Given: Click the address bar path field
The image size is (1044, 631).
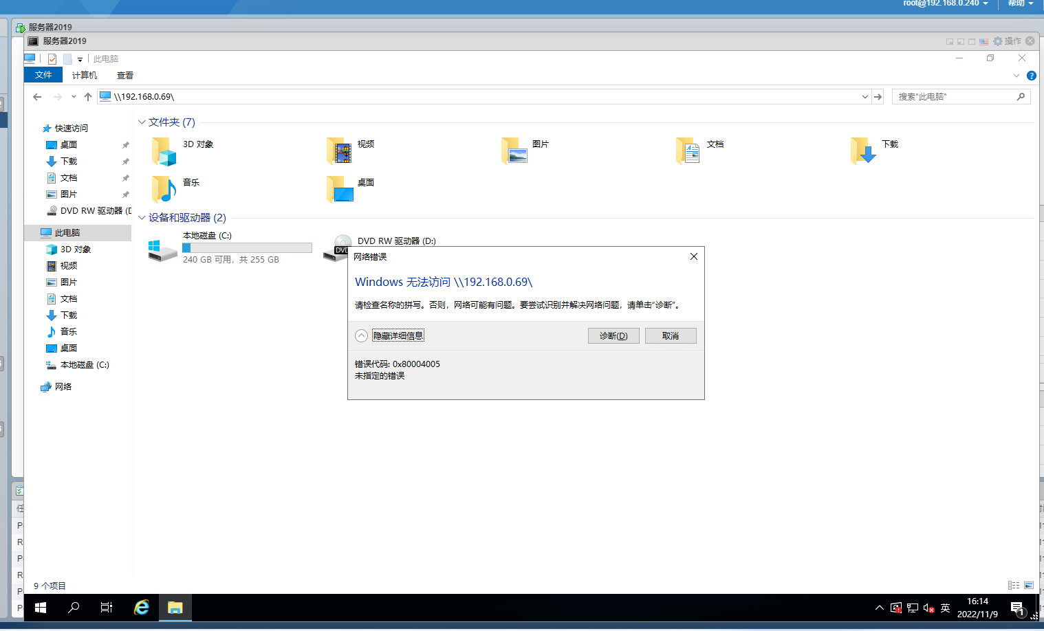Looking at the screenshot, I should coord(479,97).
